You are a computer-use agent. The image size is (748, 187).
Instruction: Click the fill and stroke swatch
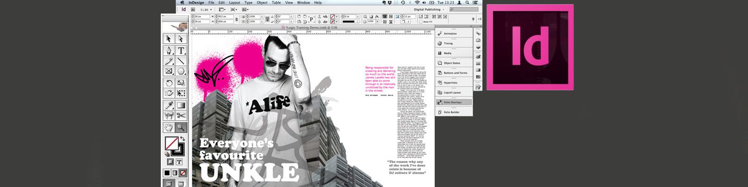point(174,147)
